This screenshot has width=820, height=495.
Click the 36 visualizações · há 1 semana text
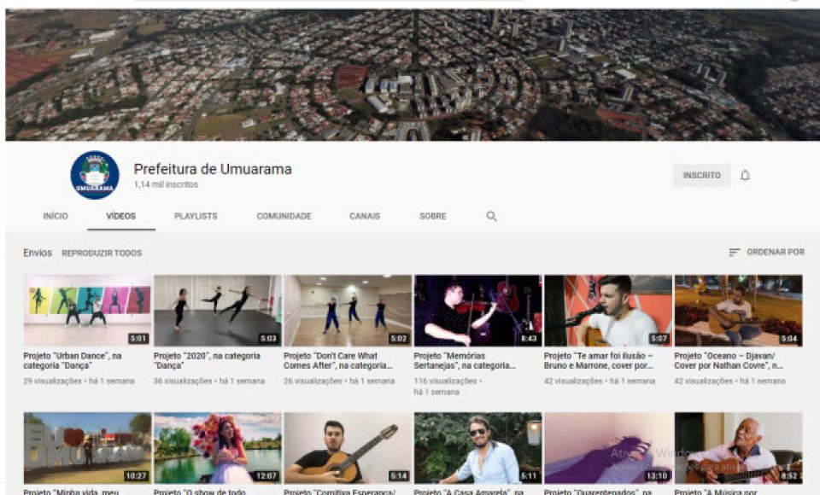coord(209,381)
